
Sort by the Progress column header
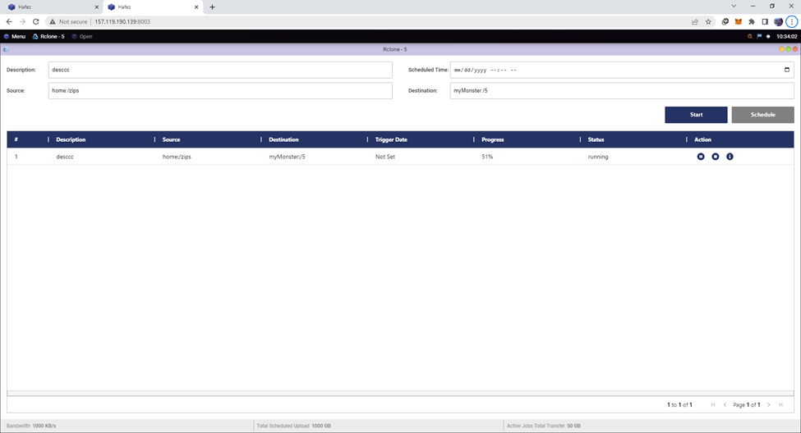click(492, 139)
